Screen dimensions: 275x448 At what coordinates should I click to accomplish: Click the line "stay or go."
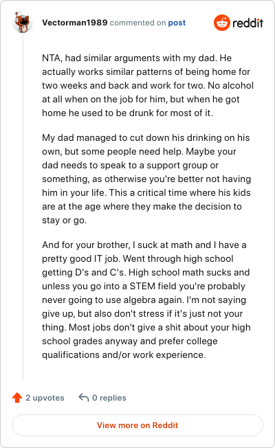(65, 221)
